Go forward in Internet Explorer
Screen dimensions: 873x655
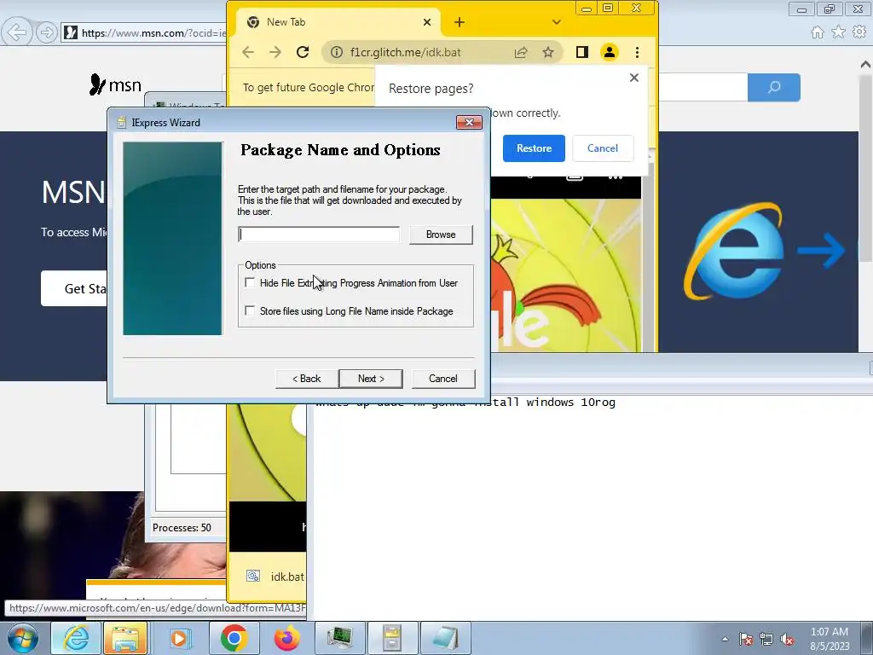coord(47,32)
